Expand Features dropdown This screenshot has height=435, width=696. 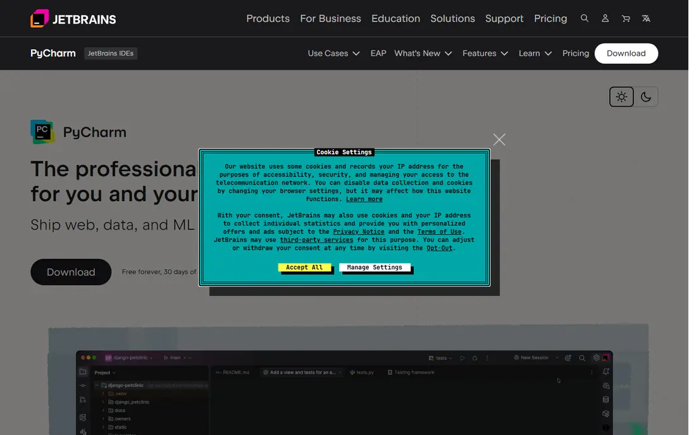click(485, 53)
